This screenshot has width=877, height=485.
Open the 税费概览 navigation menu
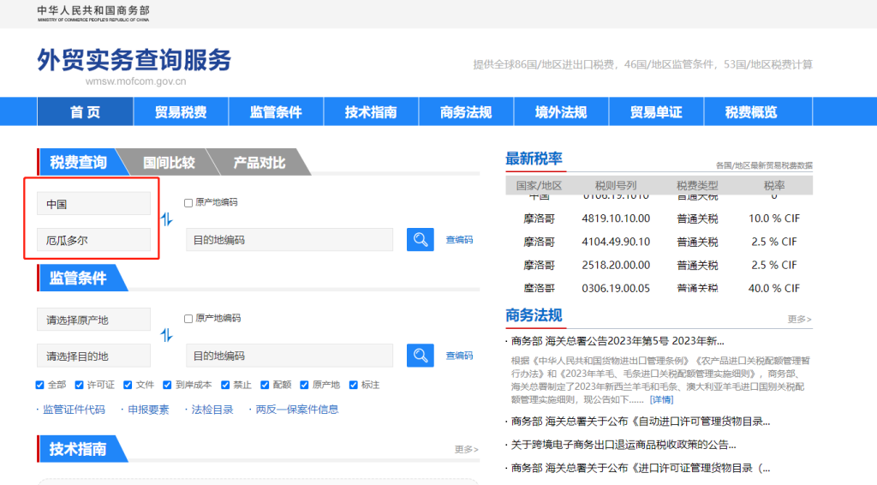click(x=751, y=112)
